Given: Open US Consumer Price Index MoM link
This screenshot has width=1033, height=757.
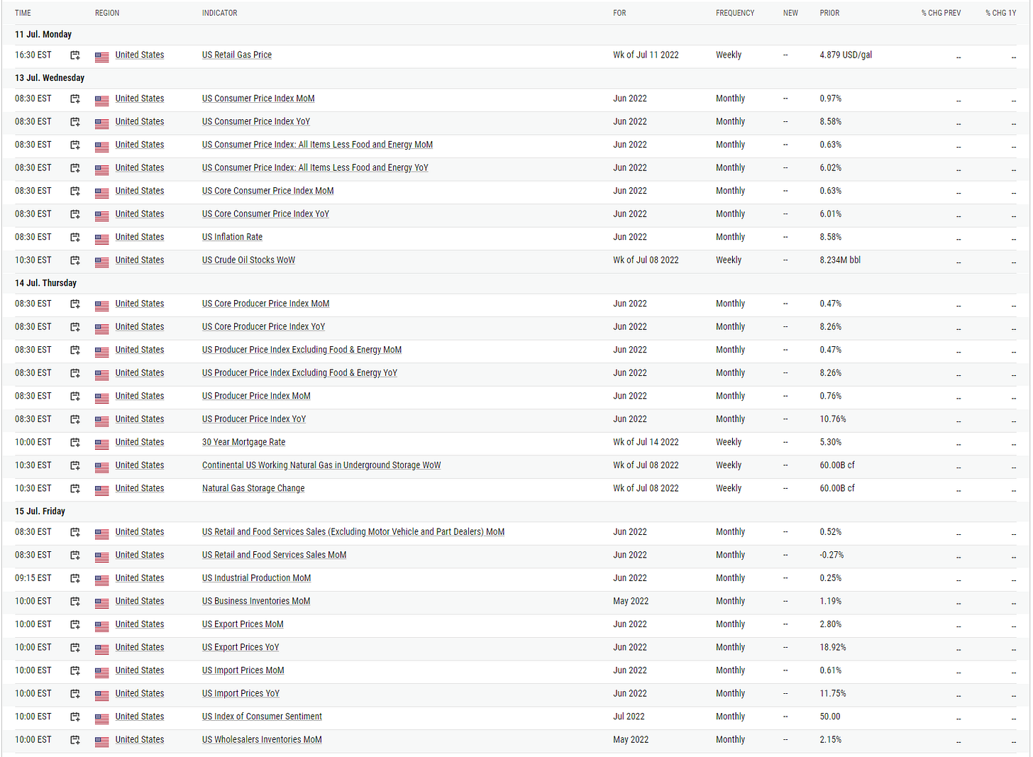Looking at the screenshot, I should (x=258, y=99).
